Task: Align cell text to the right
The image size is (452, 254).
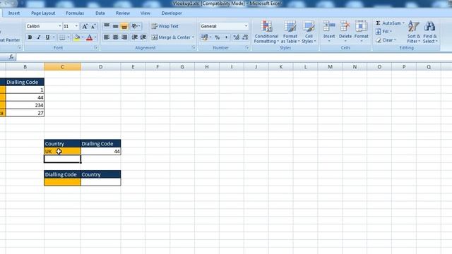Action: pos(124,37)
